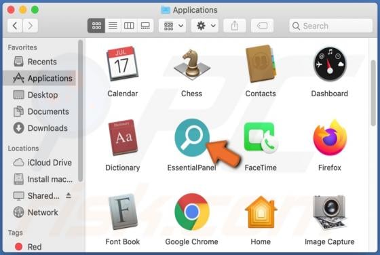The height and width of the screenshot is (255, 380).
Task: Open Recents in the sidebar
Action: (40, 62)
